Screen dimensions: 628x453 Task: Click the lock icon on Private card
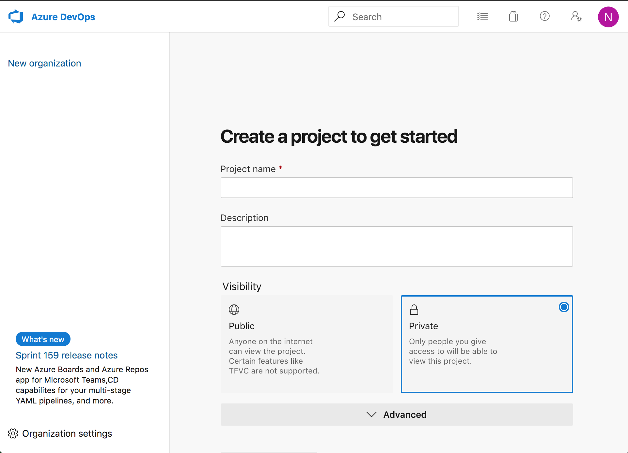[x=414, y=309]
